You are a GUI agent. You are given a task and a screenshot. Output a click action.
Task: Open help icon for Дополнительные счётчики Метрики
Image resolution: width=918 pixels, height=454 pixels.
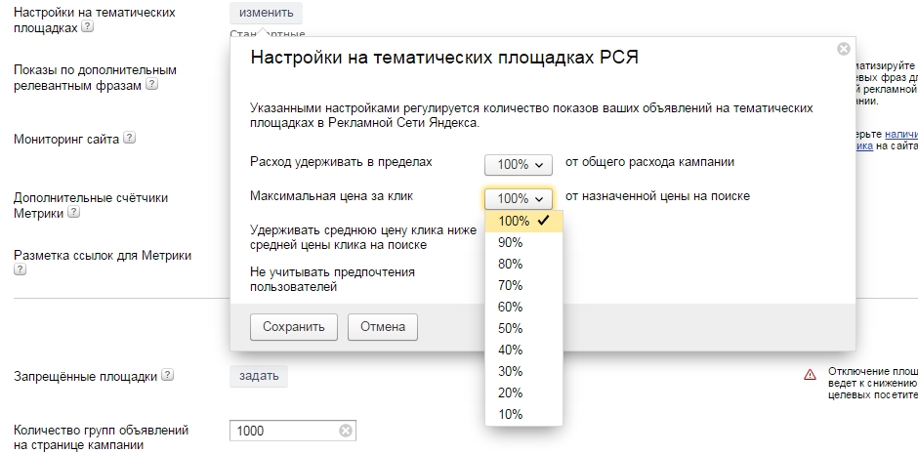coord(73,212)
